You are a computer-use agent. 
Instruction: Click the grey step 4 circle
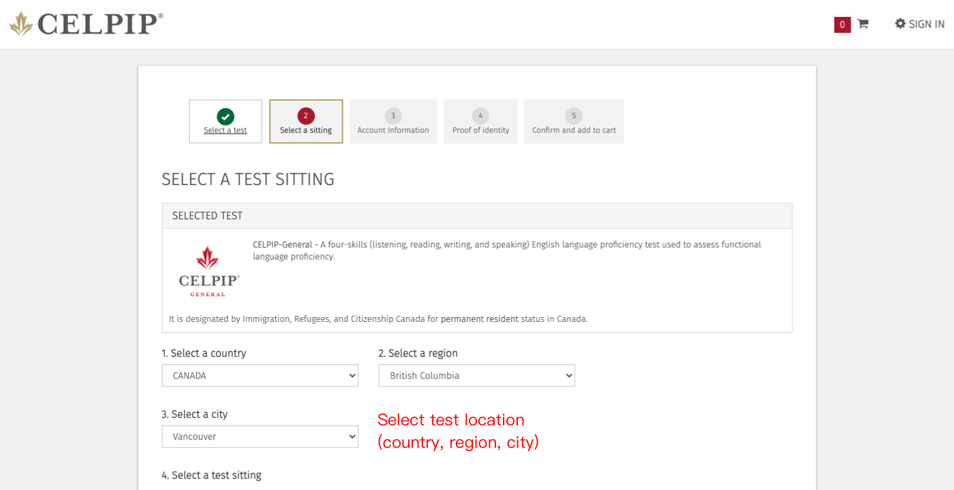pos(480,116)
